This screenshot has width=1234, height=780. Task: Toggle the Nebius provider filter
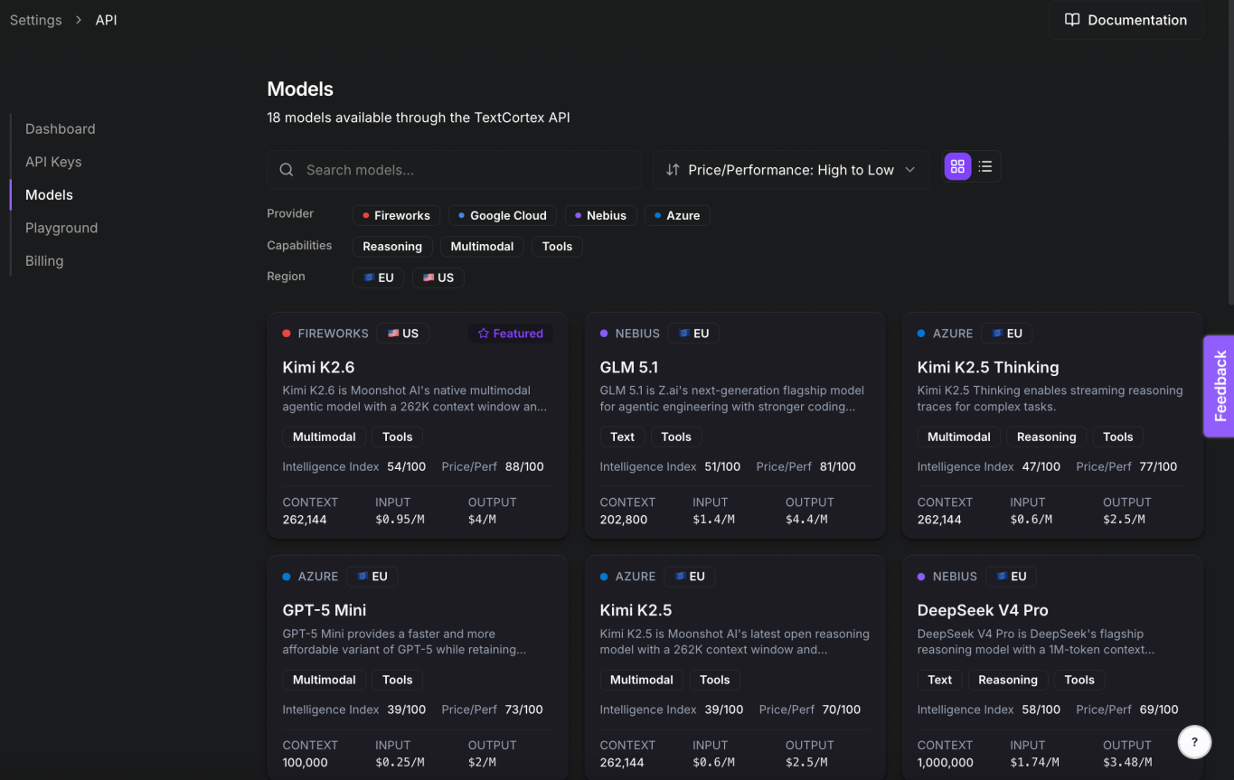601,215
